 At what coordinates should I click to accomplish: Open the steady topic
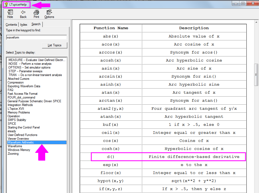[x=12, y=131]
